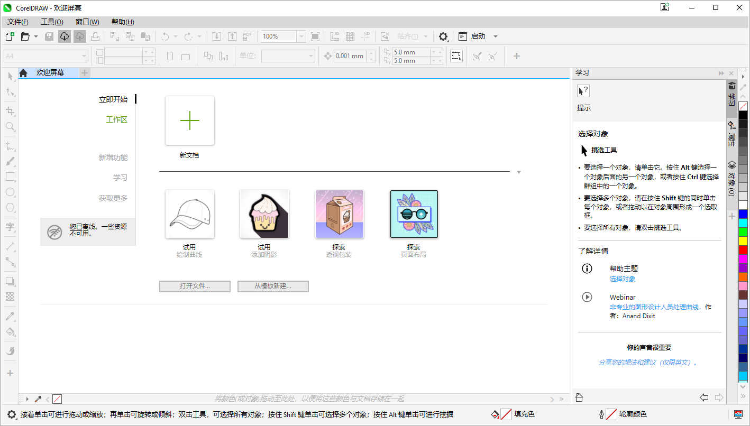The width and height of the screenshot is (750, 426).
Task: Select the Interactive Fill bucket tool
Action: [x=10, y=331]
